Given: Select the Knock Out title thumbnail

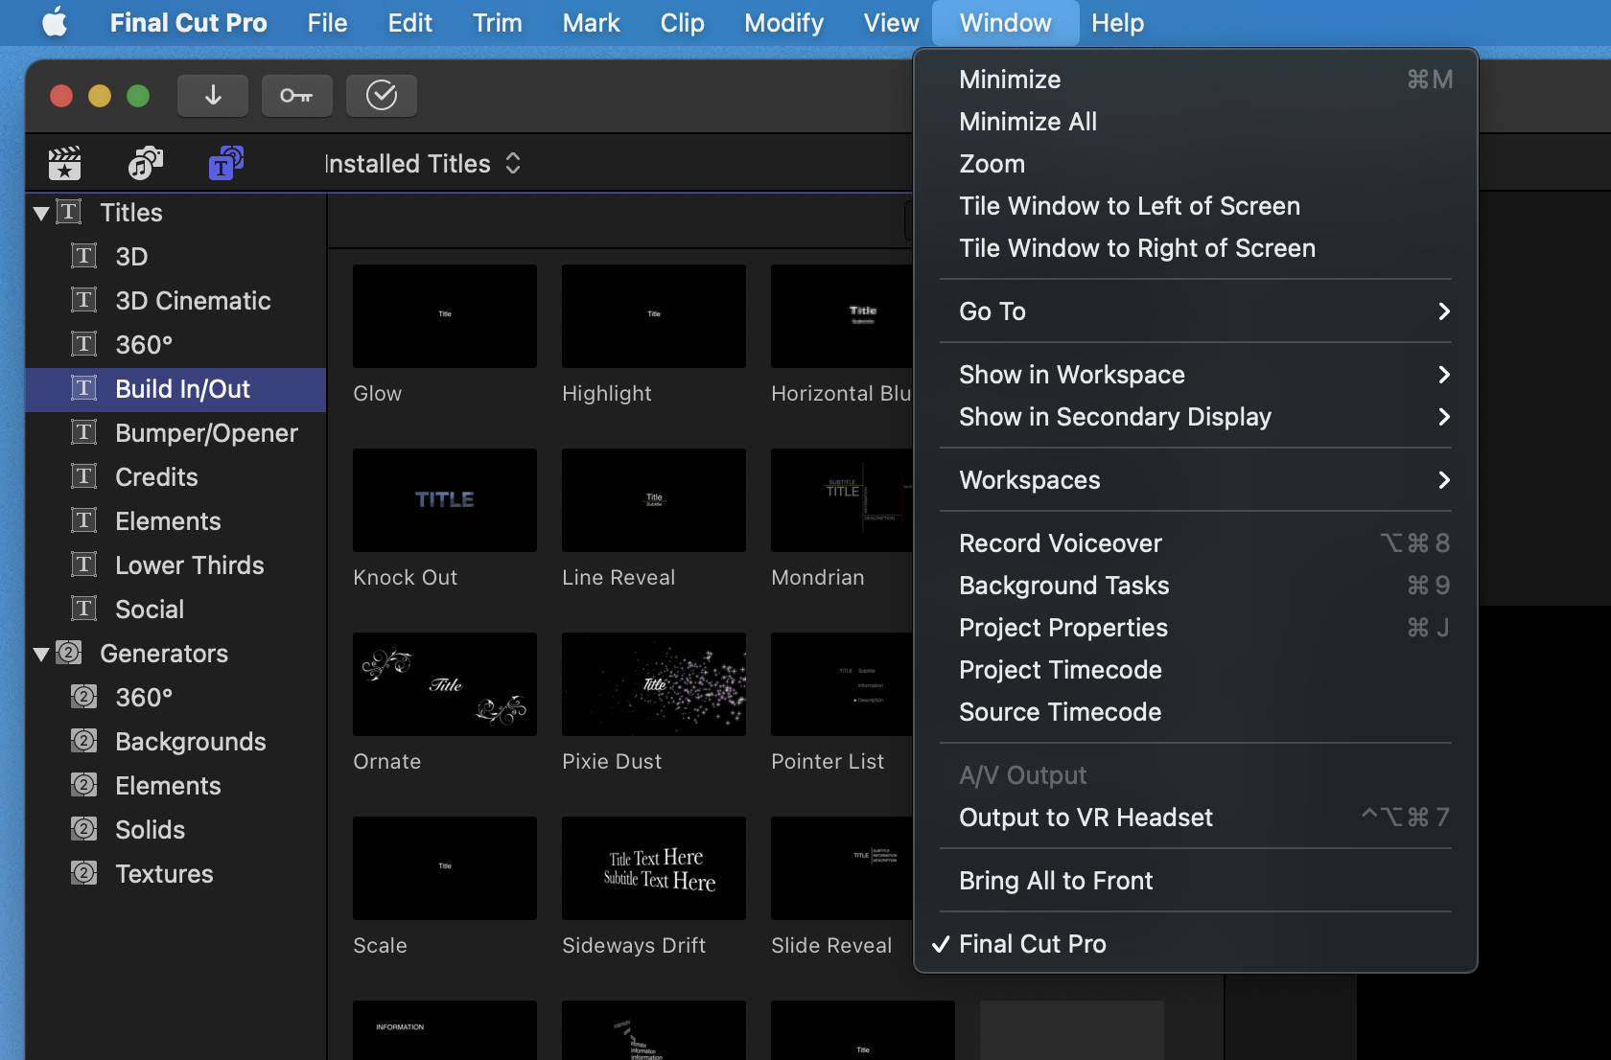Looking at the screenshot, I should coord(445,500).
